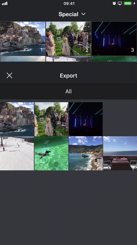This screenshot has width=137, height=245.
Task: Tap the battery charging indicator
Action: (x=129, y=4)
